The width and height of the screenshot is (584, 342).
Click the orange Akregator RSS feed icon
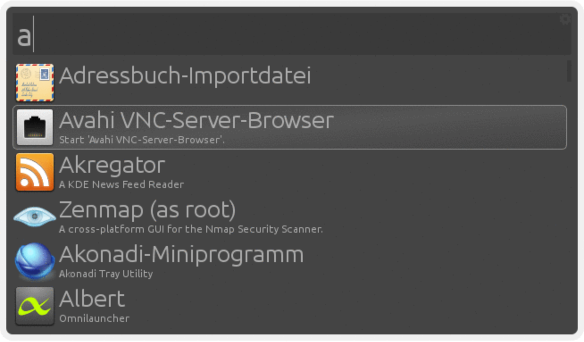click(x=35, y=172)
